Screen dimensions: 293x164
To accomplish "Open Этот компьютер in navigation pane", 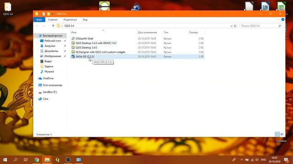I will tap(53, 85).
